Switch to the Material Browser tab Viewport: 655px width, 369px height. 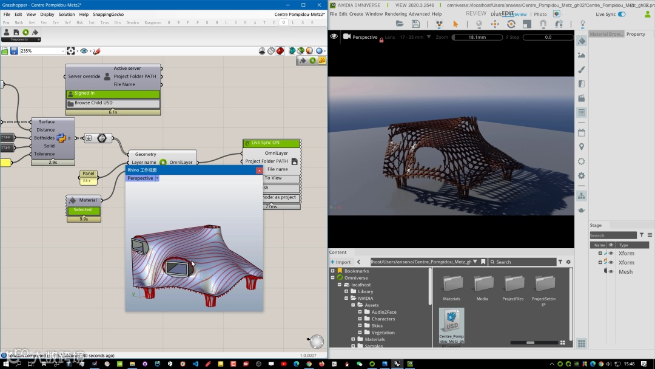point(606,34)
